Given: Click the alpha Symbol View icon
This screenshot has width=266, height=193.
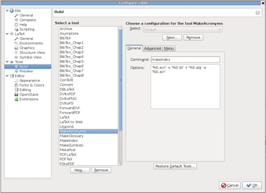Looking at the screenshot, I should [16, 57].
